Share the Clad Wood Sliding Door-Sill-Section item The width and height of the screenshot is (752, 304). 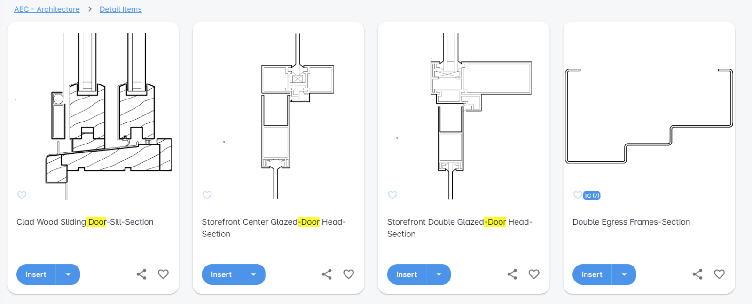(141, 274)
